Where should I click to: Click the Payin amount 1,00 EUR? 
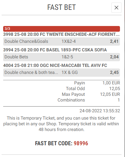click(111, 83)
